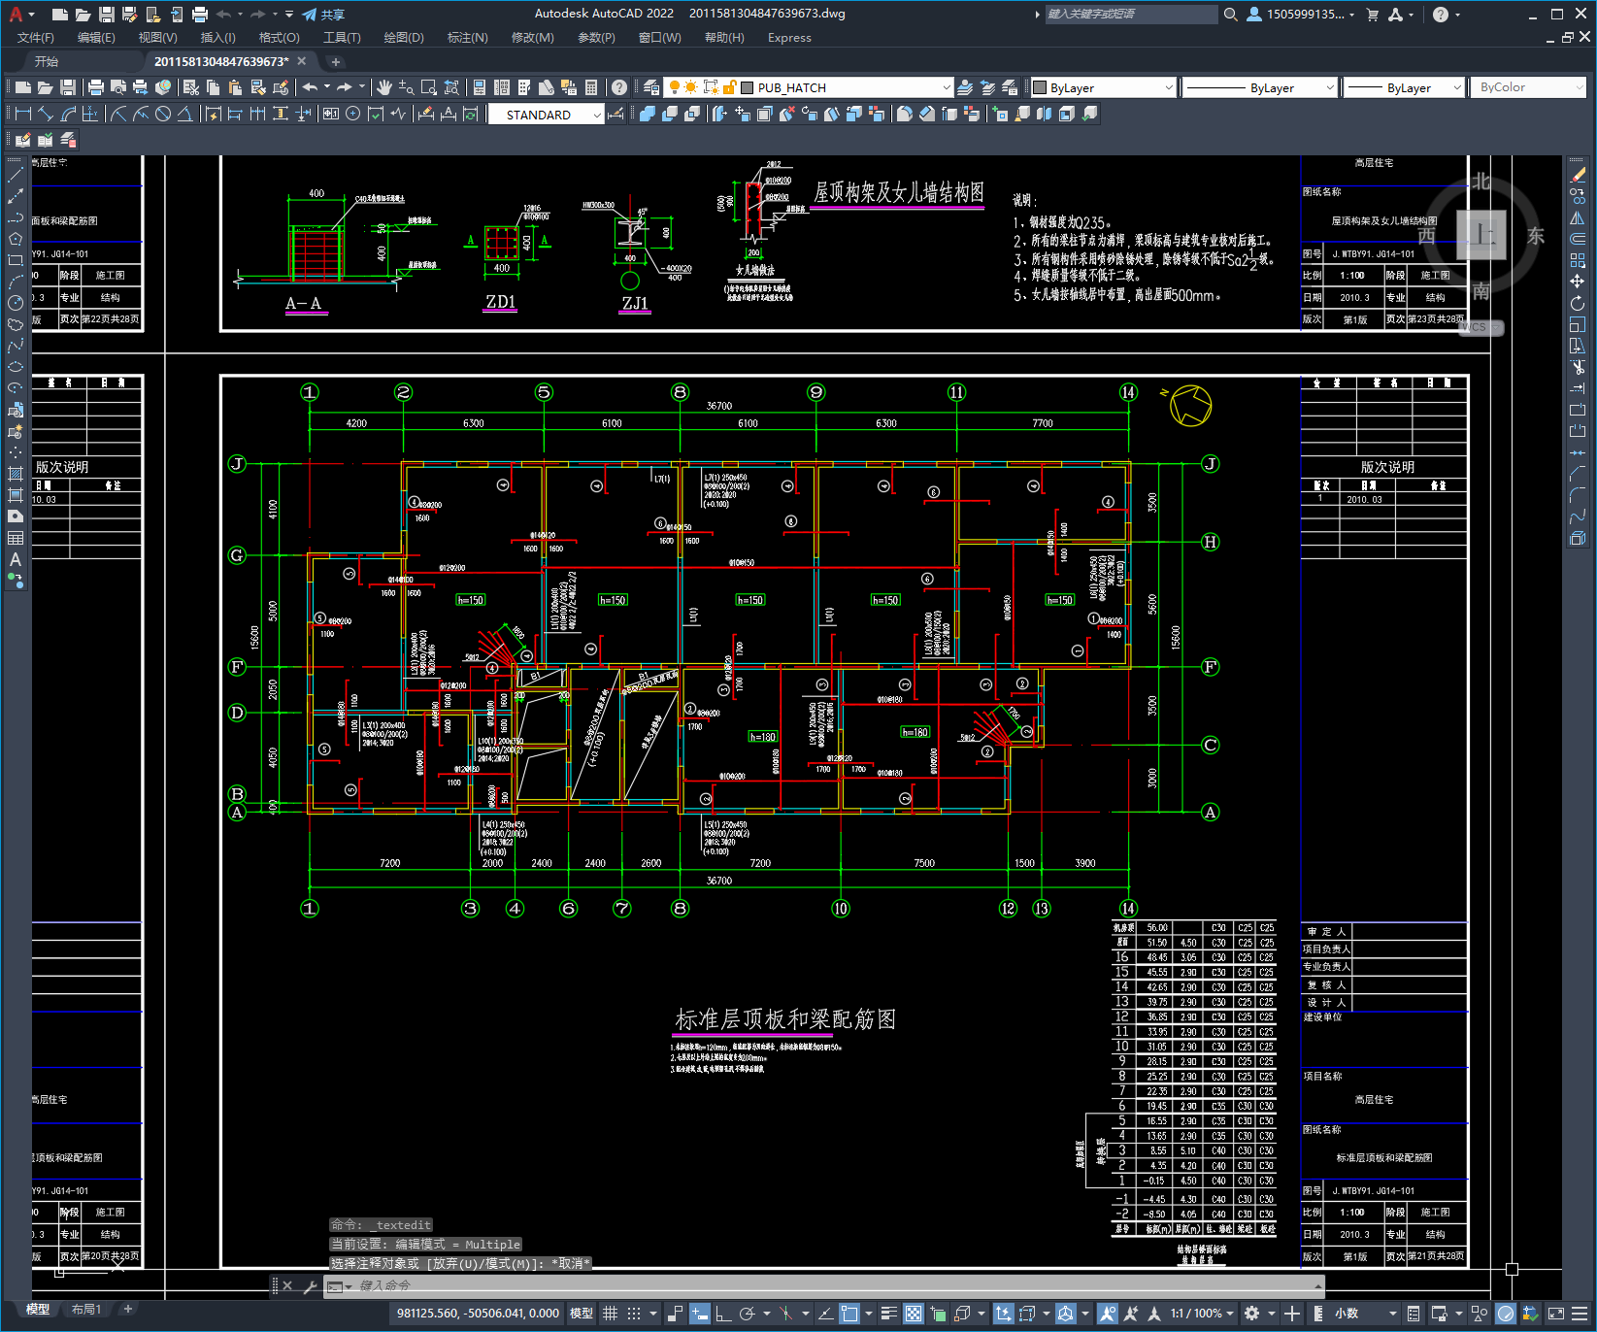Open the 标注(N) menu
This screenshot has height=1332, width=1597.
467,38
